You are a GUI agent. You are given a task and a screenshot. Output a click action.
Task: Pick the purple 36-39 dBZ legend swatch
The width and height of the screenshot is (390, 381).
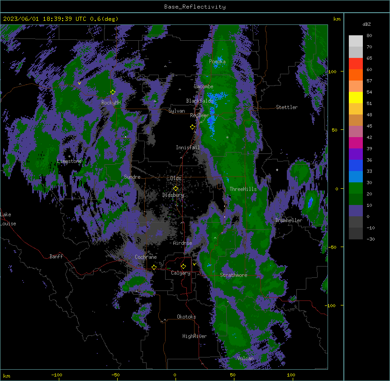[356, 154]
